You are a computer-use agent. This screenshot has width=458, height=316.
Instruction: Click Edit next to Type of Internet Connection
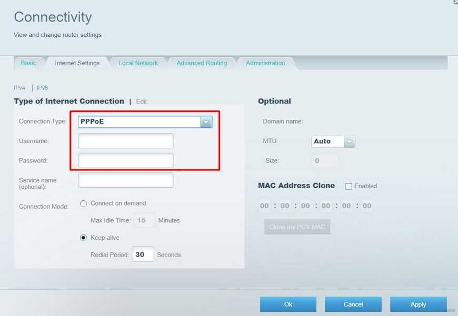point(142,101)
